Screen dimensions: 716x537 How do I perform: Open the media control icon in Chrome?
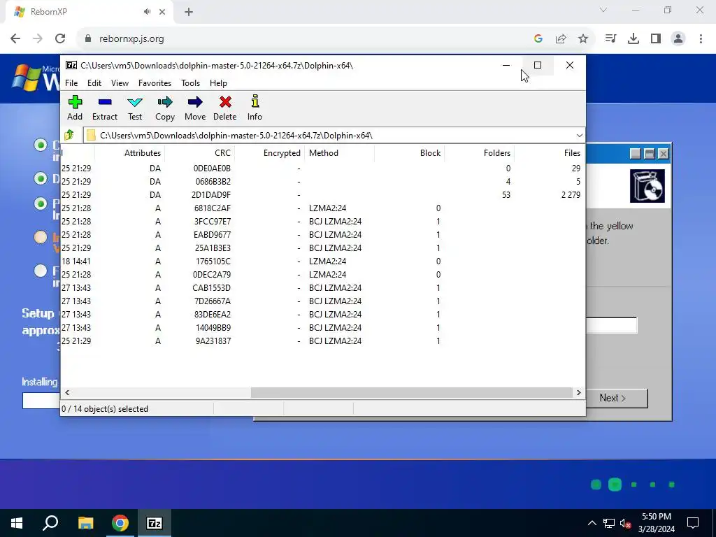click(611, 39)
